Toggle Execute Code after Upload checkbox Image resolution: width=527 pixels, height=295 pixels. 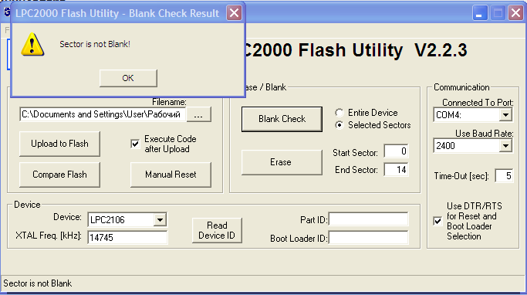tap(135, 144)
